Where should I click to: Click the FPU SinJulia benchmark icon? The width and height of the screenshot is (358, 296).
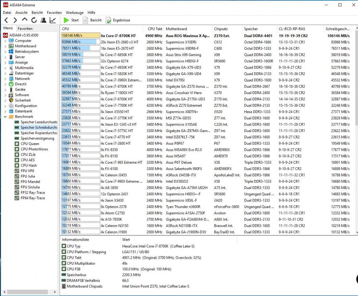[17, 187]
